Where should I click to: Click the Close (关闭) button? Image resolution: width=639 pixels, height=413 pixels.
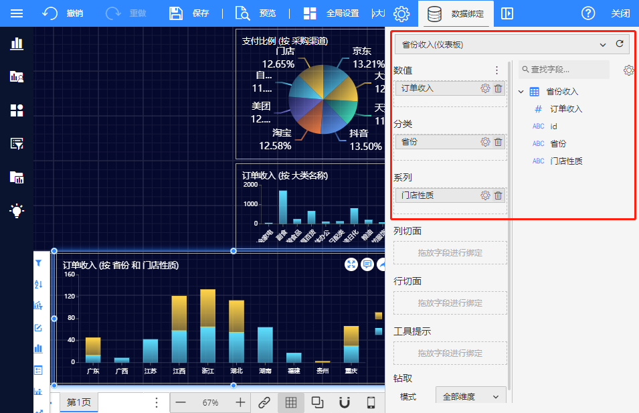tap(620, 13)
